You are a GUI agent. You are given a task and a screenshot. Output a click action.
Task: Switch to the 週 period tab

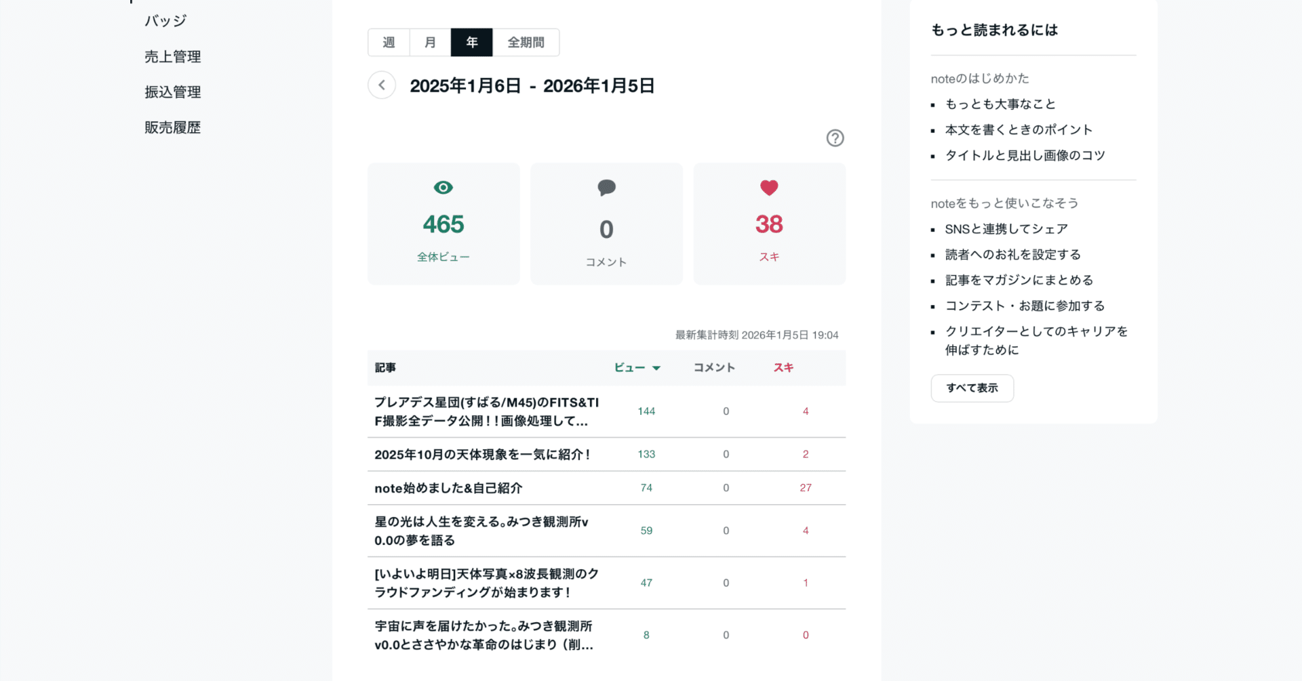(x=389, y=42)
